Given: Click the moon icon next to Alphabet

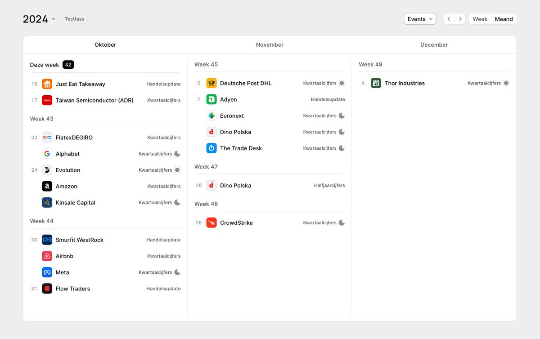Looking at the screenshot, I should tap(177, 154).
